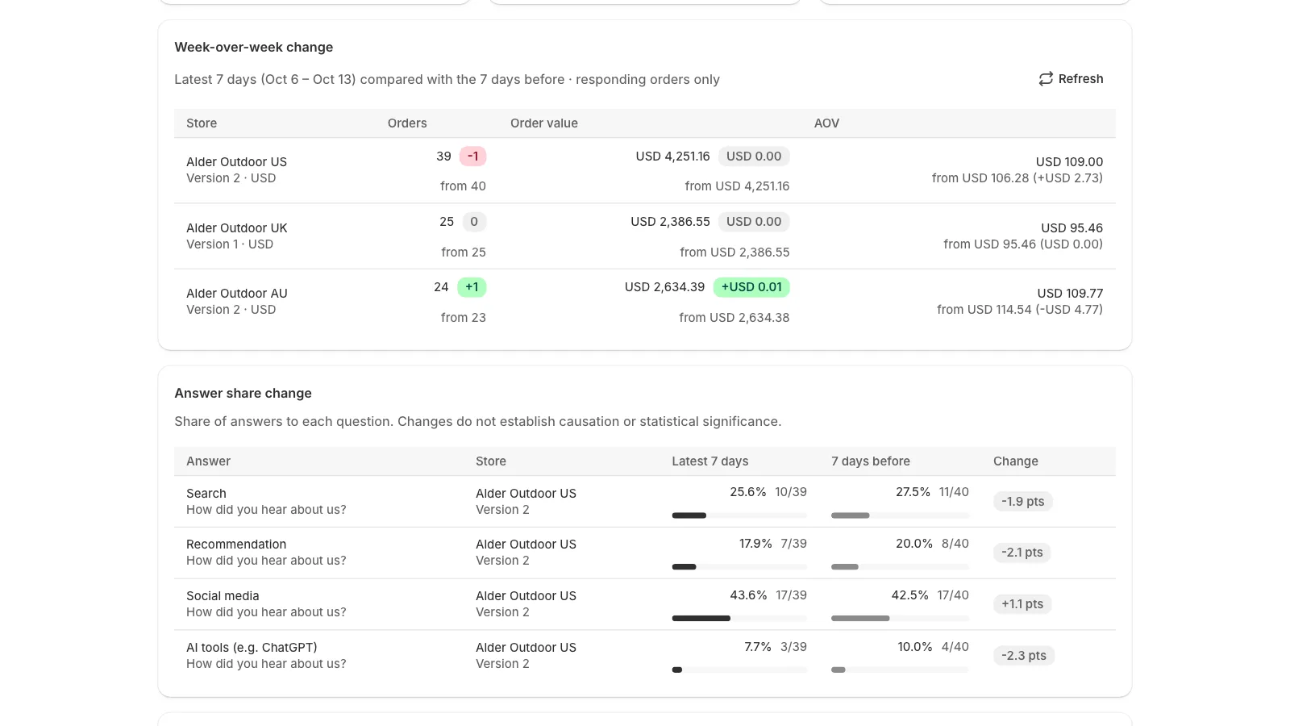Click the -2.3 pts change badge

[x=1024, y=656]
